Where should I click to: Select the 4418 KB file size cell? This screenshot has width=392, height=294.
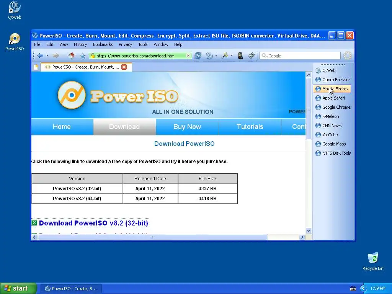[x=207, y=199]
